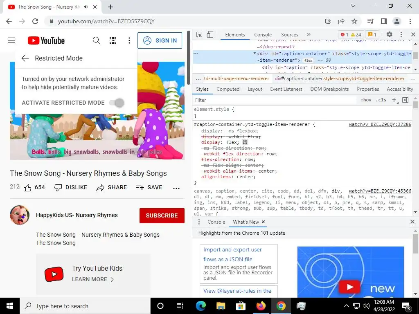The height and width of the screenshot is (314, 419).
Task: Open View @layer at-rules link
Action: [237, 291]
